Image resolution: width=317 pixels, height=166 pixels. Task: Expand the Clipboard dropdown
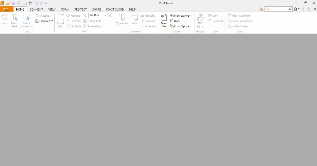click(x=52, y=21)
